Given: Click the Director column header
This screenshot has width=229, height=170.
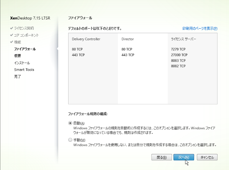Looking at the screenshot, I should point(128,39).
